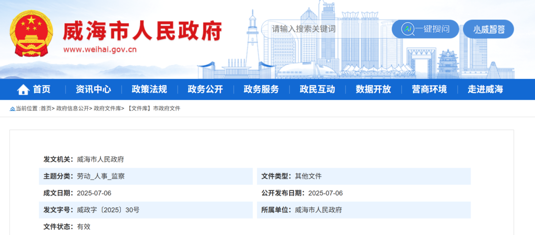The width and height of the screenshot is (535, 235).
Task: Click the home icon in navigation bar
Action: click(x=23, y=90)
